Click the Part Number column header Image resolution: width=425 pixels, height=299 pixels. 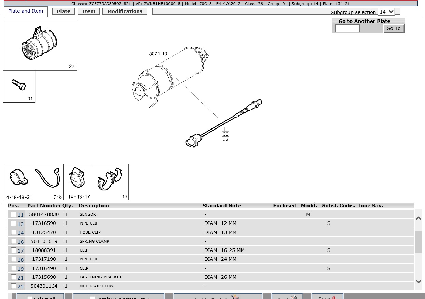44,206
